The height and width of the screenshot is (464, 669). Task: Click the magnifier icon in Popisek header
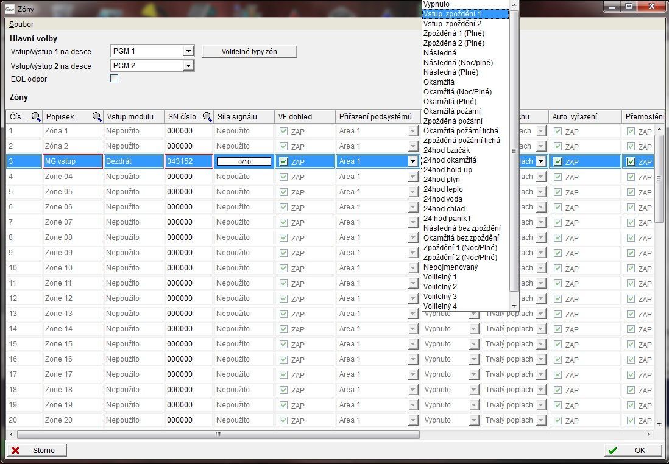(x=97, y=117)
